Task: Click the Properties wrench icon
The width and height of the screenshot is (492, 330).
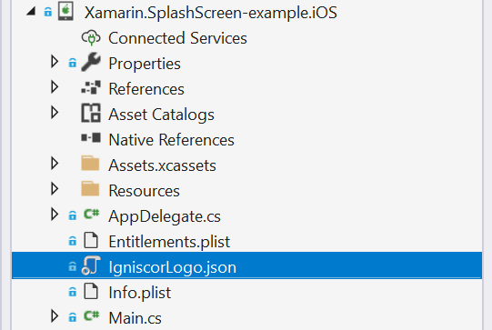Action: point(91,62)
